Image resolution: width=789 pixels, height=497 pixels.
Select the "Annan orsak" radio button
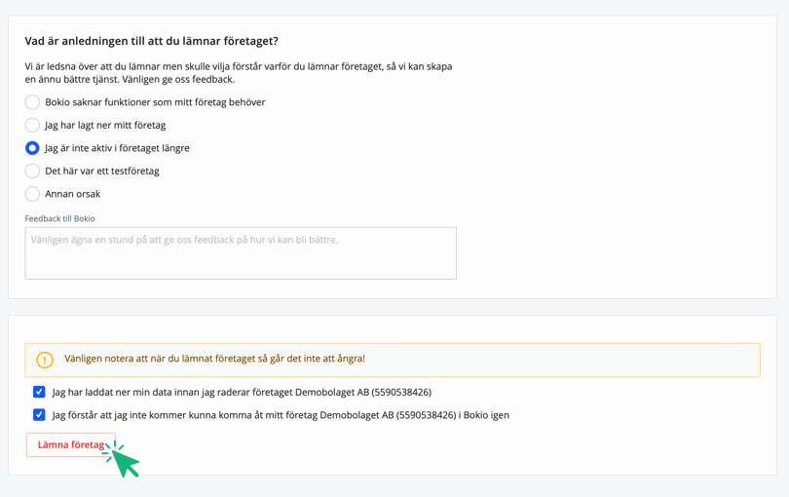click(32, 194)
